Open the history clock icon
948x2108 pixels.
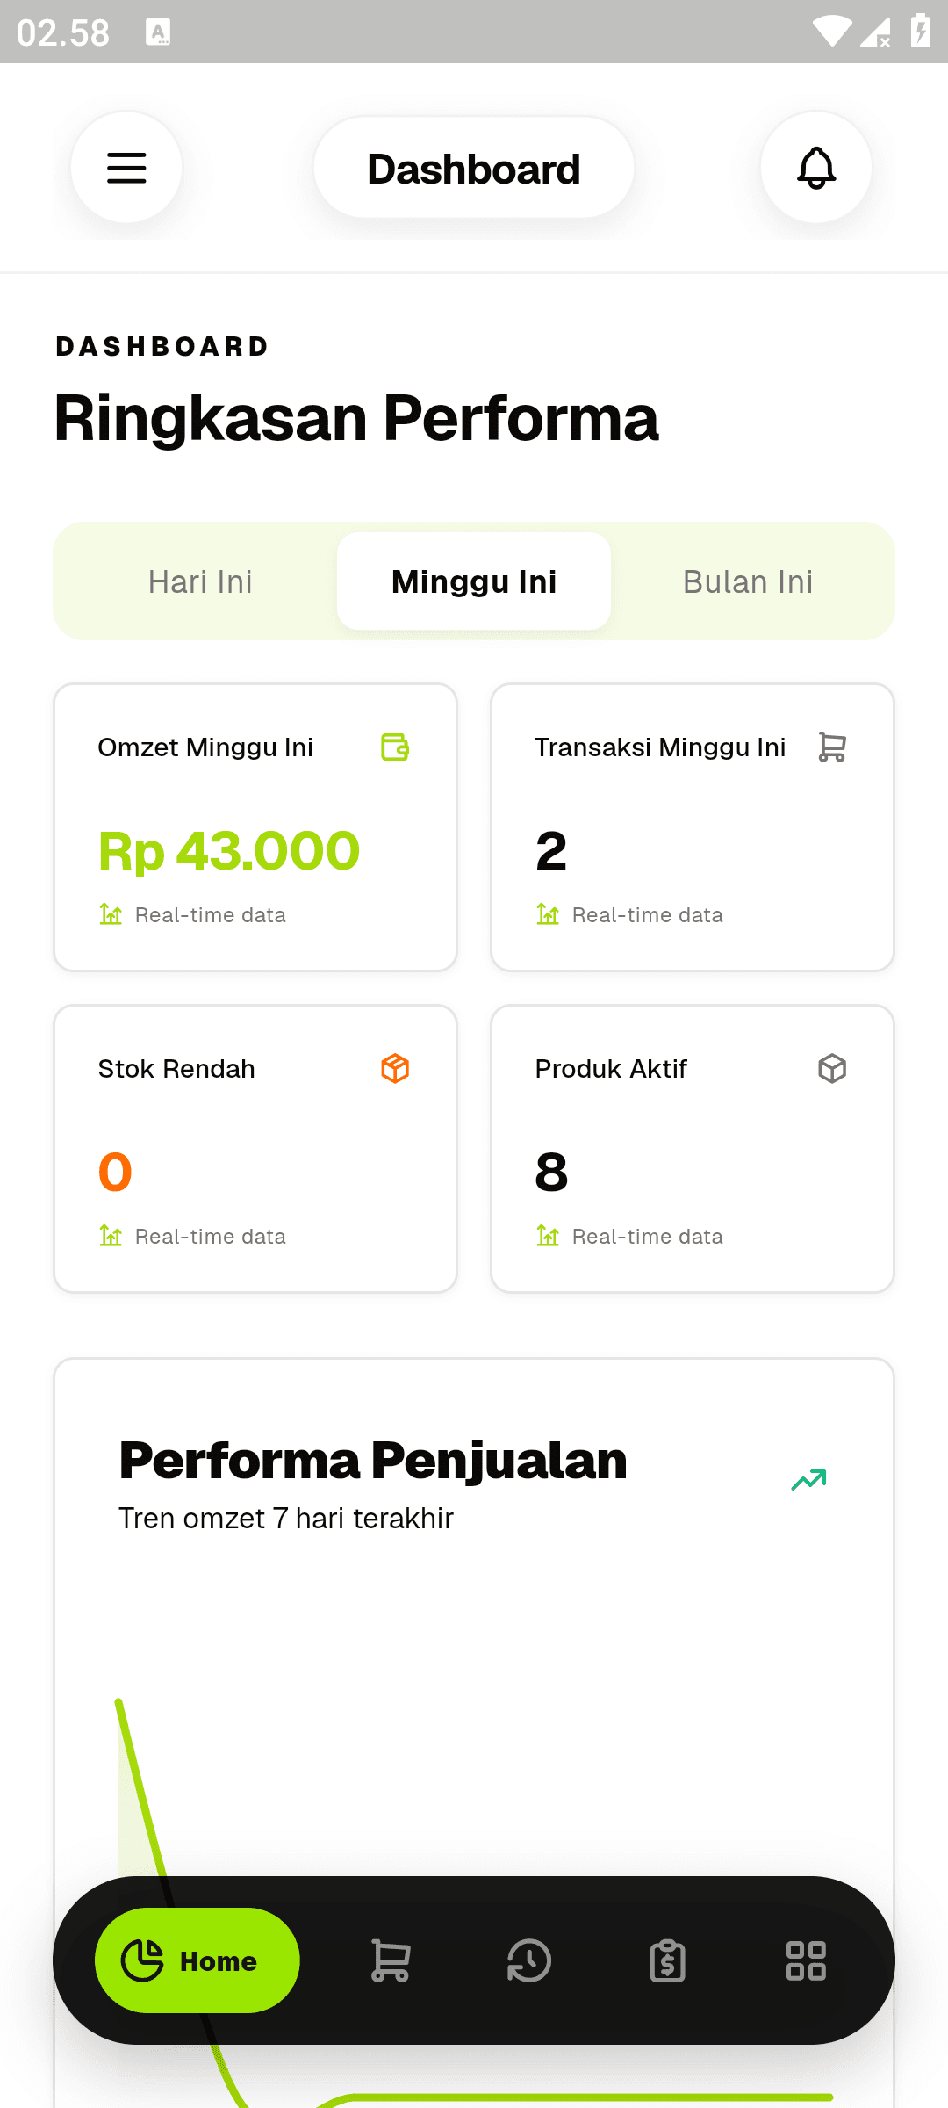[x=529, y=1960]
